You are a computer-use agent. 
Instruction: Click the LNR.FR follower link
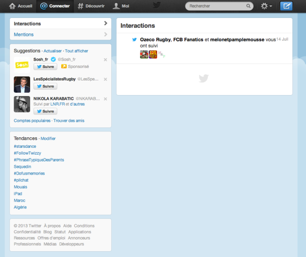(x=58, y=104)
